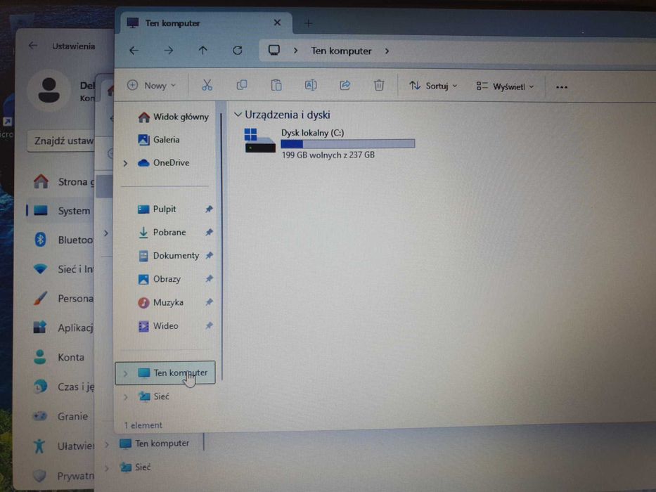
Task: Click pin icon next to Dokumenty
Action: (210, 255)
